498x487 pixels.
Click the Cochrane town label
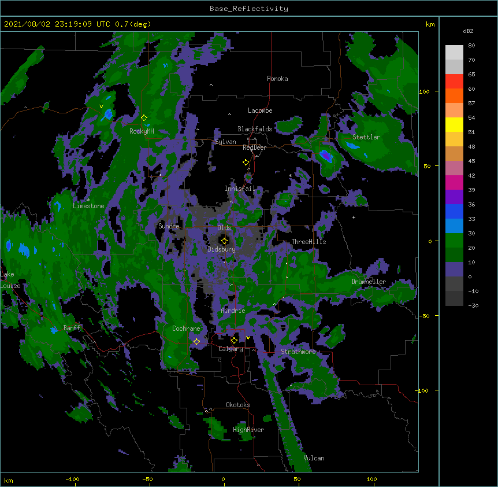pyautogui.click(x=186, y=329)
